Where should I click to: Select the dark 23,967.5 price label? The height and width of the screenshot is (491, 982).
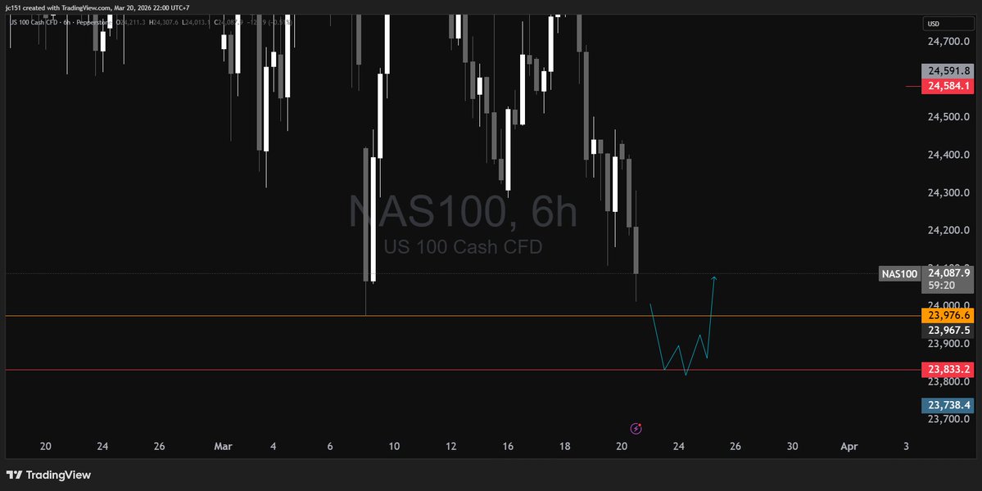pos(948,331)
